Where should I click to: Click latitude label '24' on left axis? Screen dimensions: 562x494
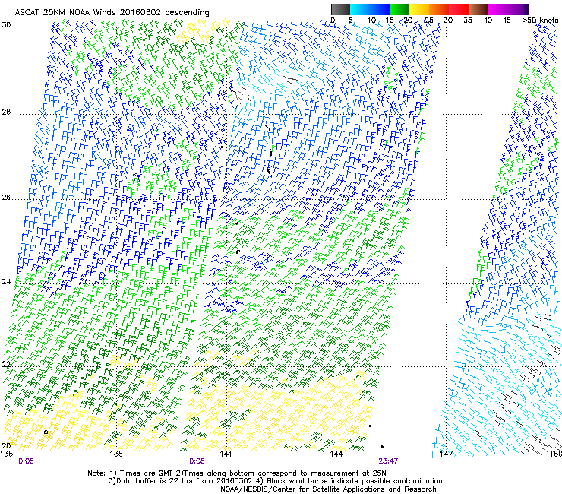pos(6,282)
